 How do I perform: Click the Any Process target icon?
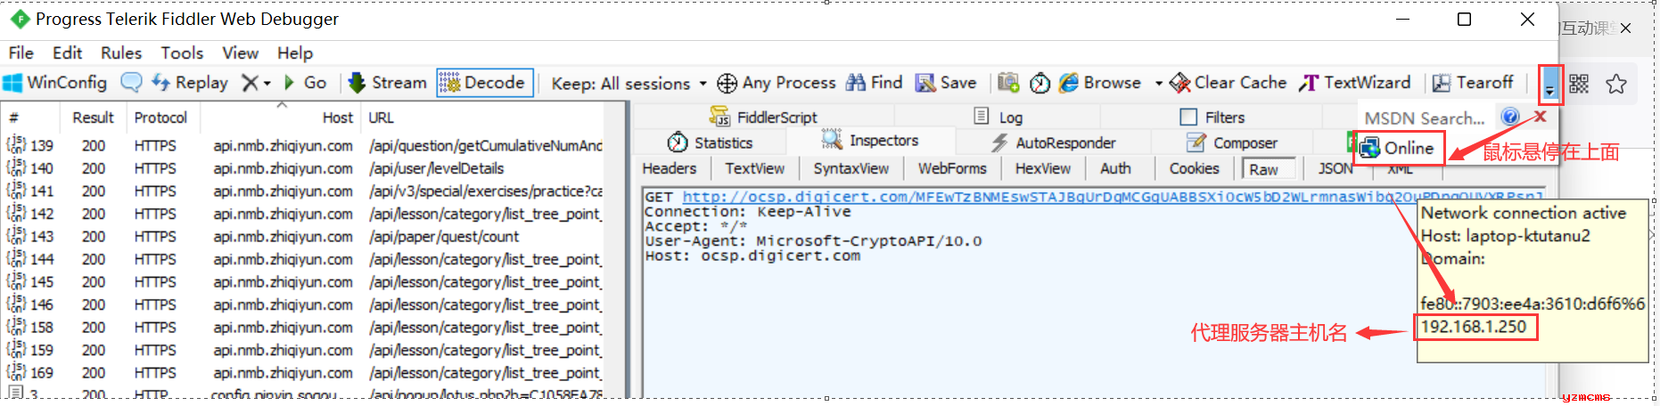727,83
